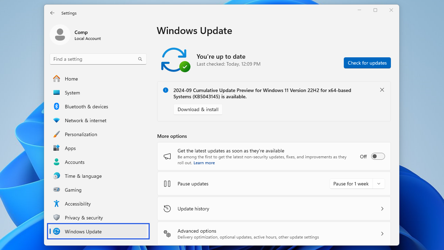Viewport: 444px width, 250px height.
Task: Toggle Get the latest updates switch
Action: pos(378,157)
